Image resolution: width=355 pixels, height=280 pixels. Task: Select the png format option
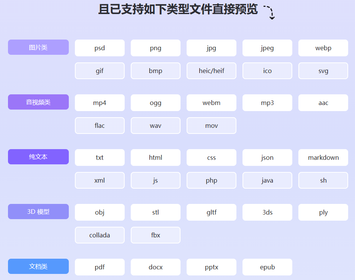pos(155,48)
